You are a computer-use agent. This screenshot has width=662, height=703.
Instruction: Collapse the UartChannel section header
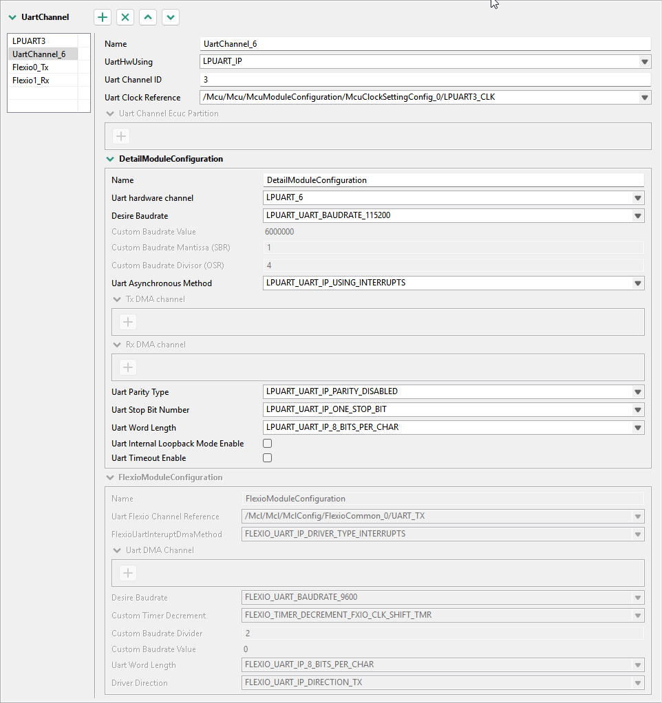[12, 17]
